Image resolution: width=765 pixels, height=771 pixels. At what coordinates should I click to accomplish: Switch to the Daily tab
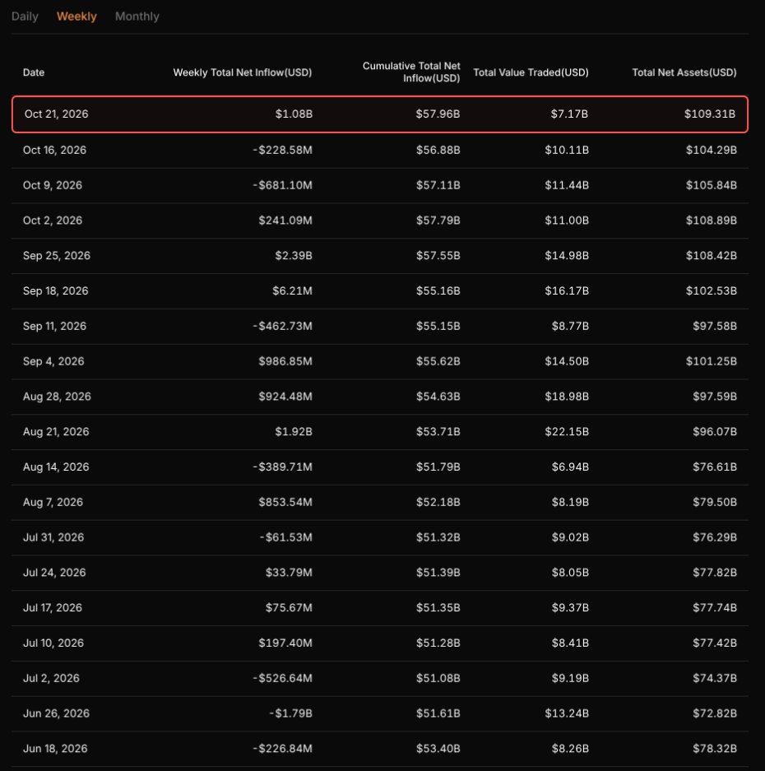(x=25, y=16)
